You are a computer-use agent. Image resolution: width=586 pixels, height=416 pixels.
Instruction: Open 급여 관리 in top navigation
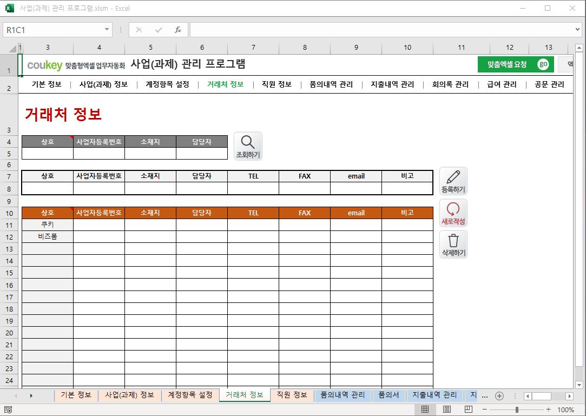502,84
